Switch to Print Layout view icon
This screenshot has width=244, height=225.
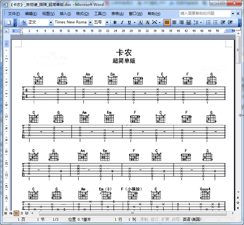tap(16, 213)
